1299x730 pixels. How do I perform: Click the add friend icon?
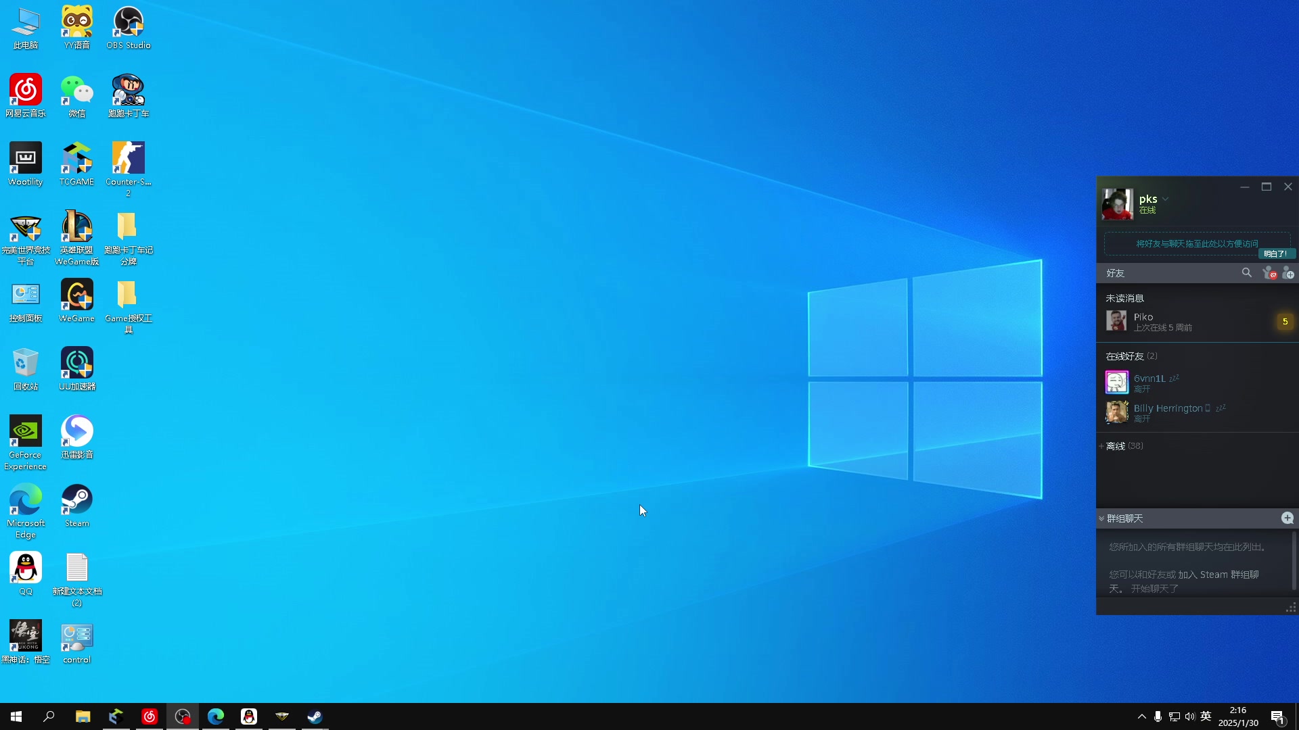tap(1288, 273)
